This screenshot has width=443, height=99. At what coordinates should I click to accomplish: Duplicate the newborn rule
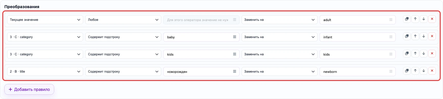click(x=407, y=71)
